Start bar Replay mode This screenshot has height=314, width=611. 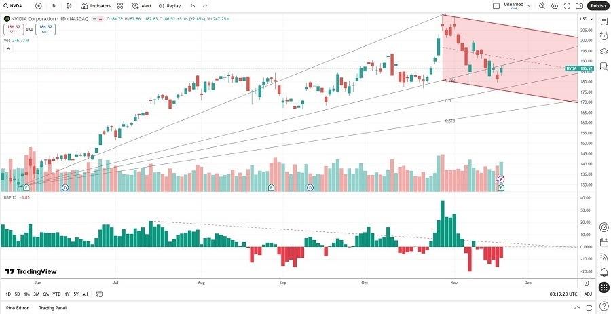point(170,5)
